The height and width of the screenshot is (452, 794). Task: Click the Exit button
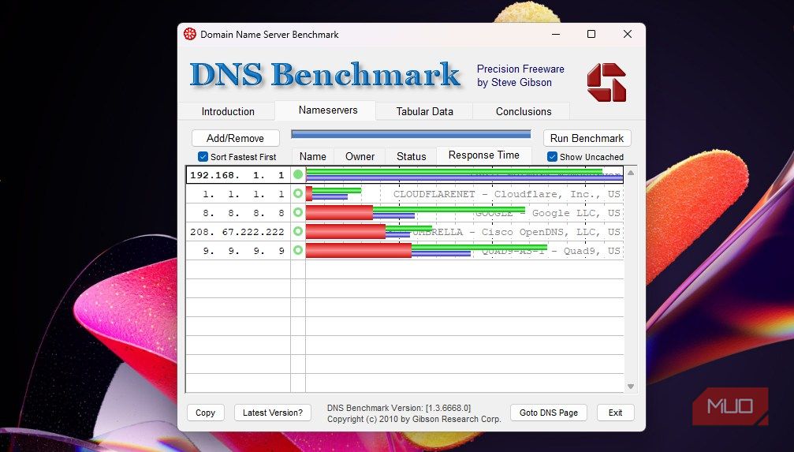pos(615,413)
